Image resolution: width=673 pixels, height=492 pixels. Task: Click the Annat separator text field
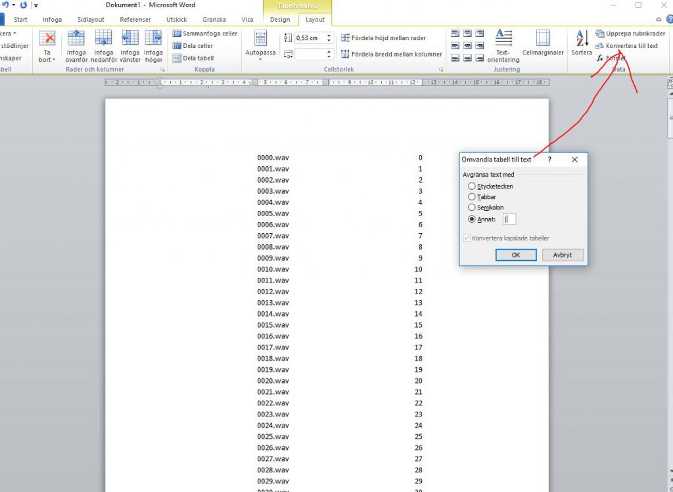click(x=509, y=219)
